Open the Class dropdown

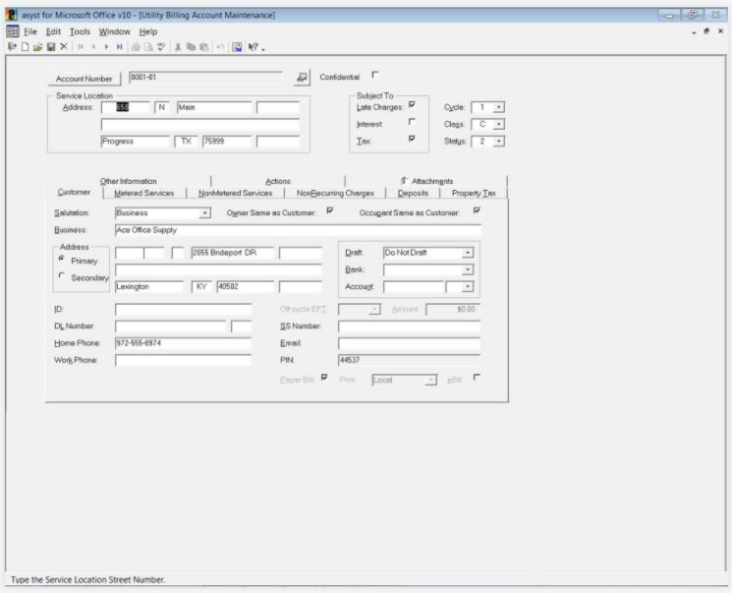coord(498,124)
